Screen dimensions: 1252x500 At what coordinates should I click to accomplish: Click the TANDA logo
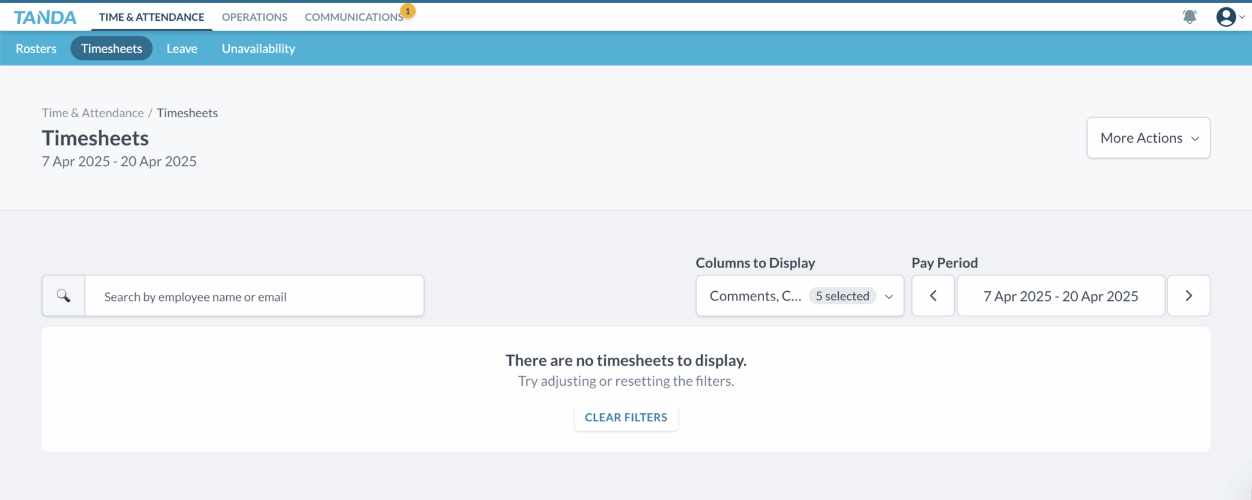pyautogui.click(x=45, y=17)
